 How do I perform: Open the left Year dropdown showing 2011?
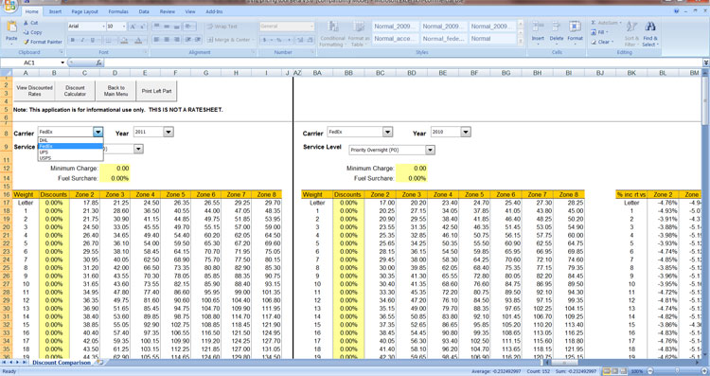(169, 132)
